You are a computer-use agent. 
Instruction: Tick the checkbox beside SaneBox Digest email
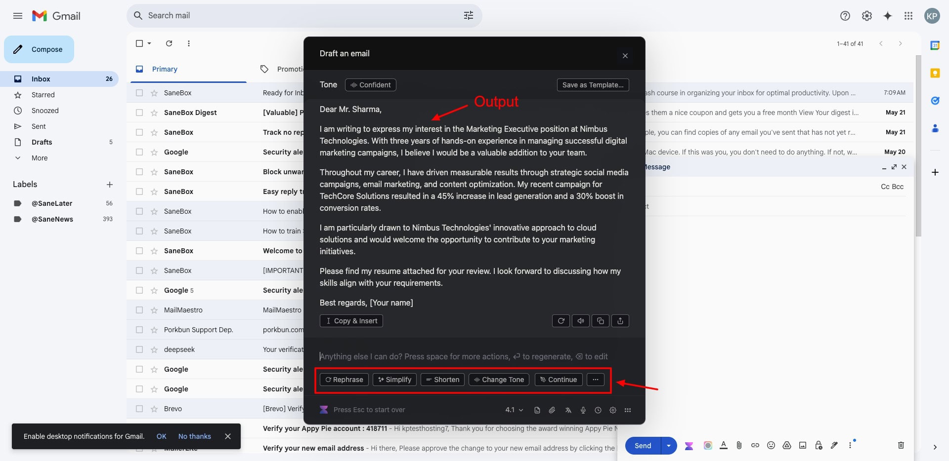click(139, 113)
